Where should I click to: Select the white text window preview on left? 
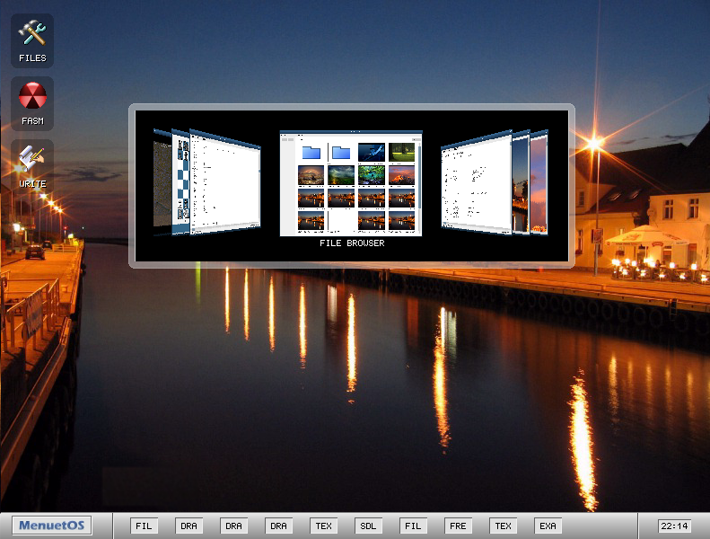click(226, 184)
